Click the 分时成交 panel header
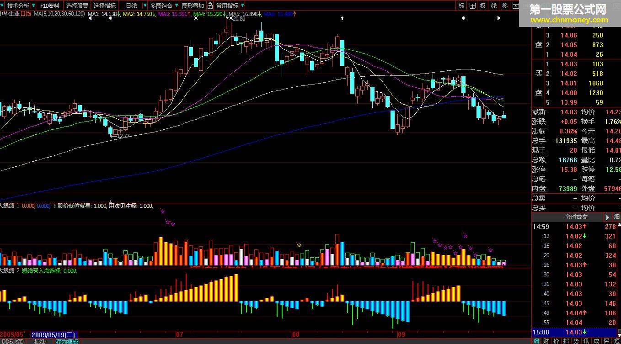This screenshot has height=344, width=621. pos(576,217)
